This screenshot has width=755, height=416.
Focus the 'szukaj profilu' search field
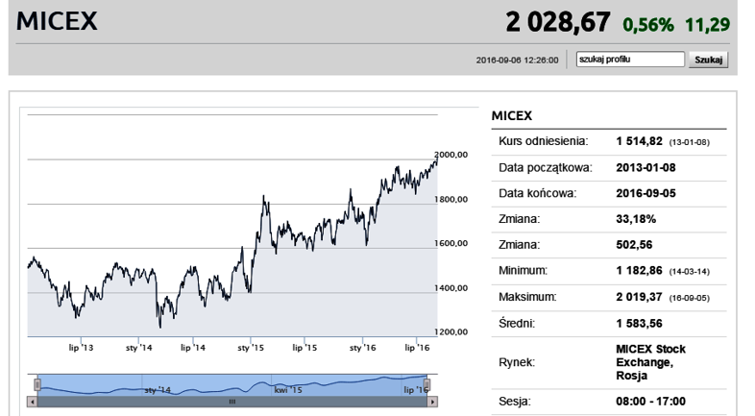click(630, 60)
